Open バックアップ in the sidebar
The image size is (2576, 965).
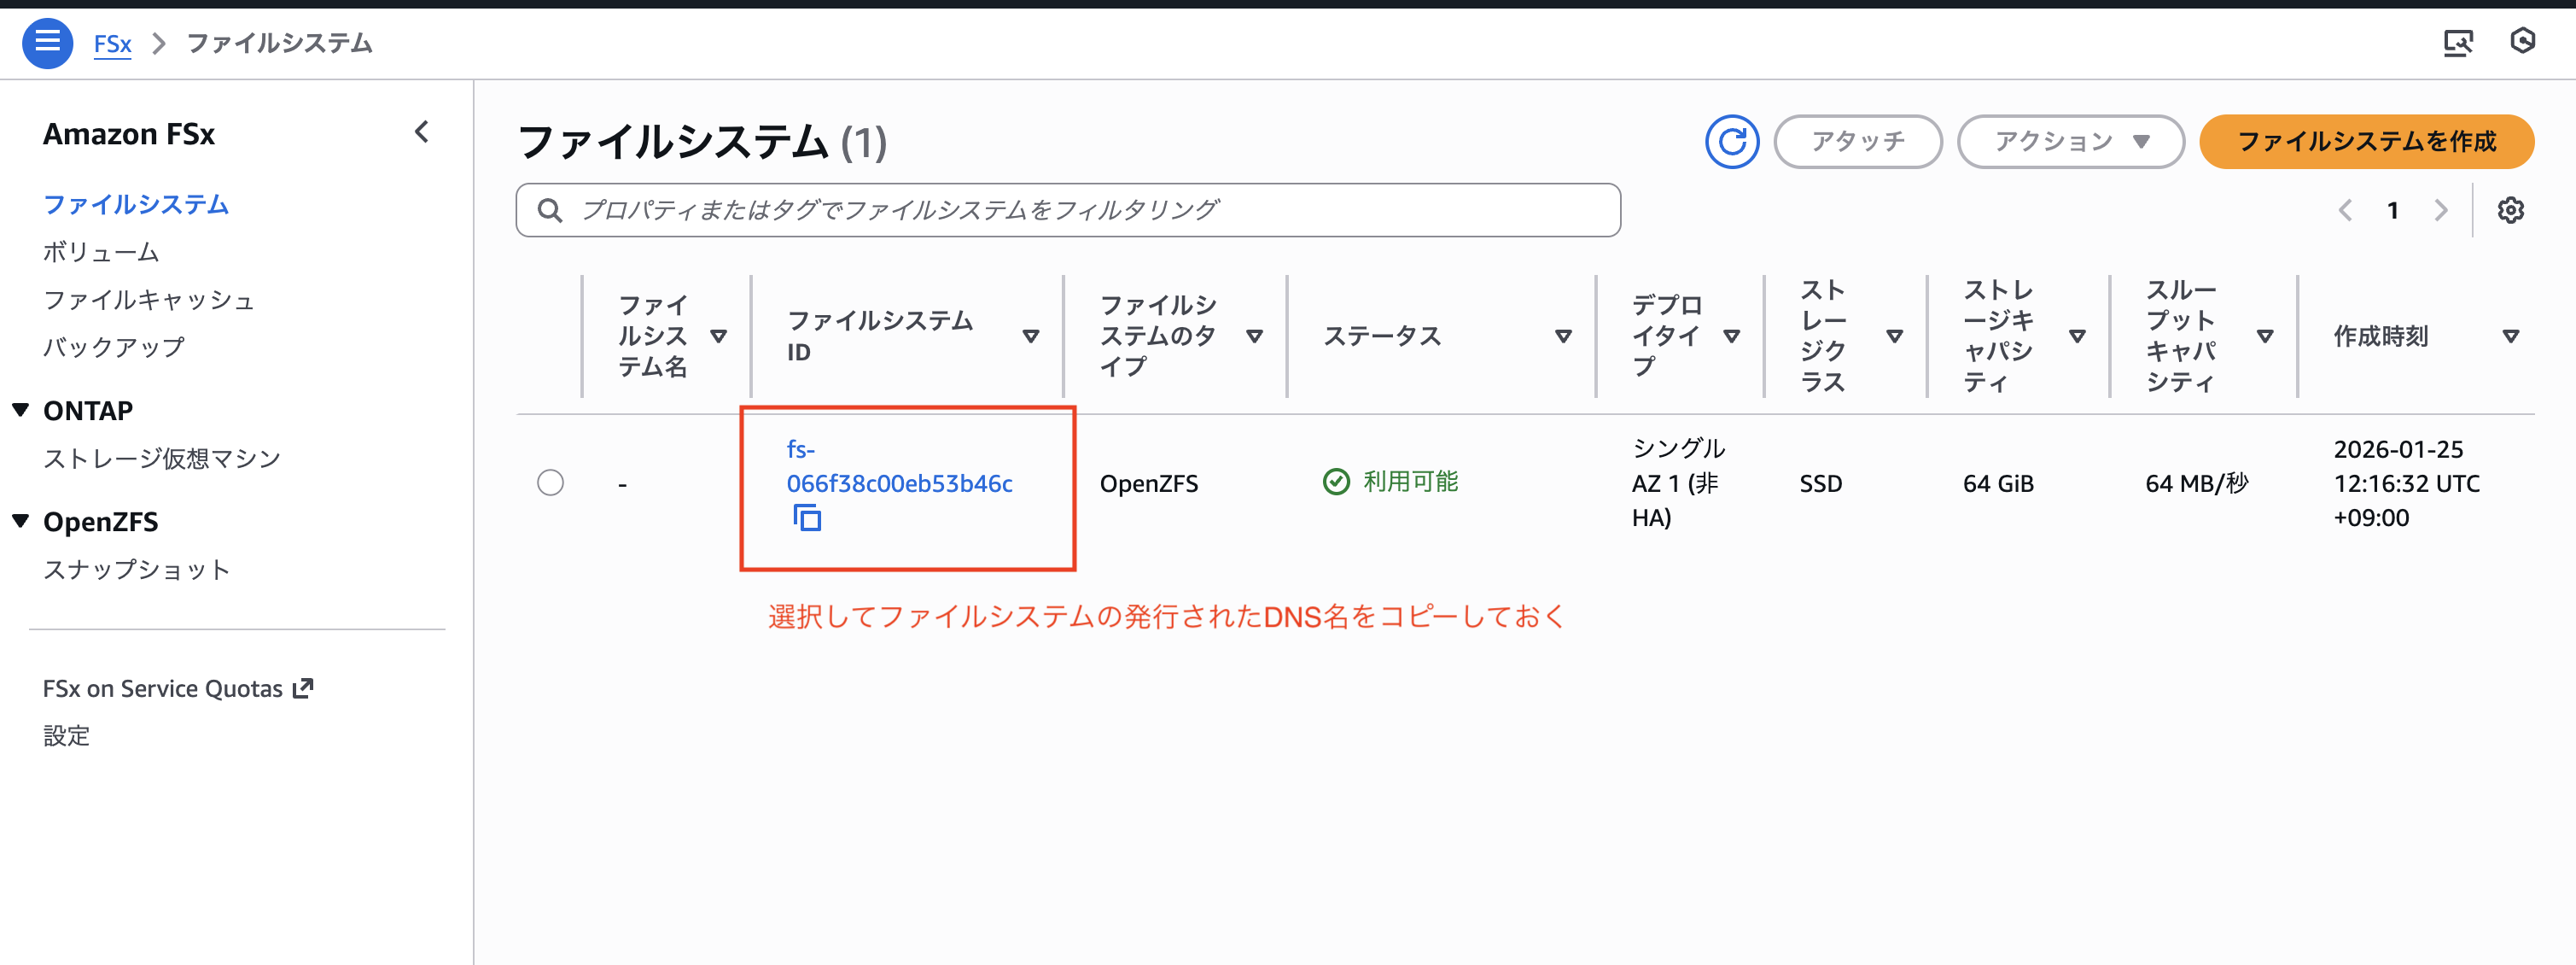point(114,347)
